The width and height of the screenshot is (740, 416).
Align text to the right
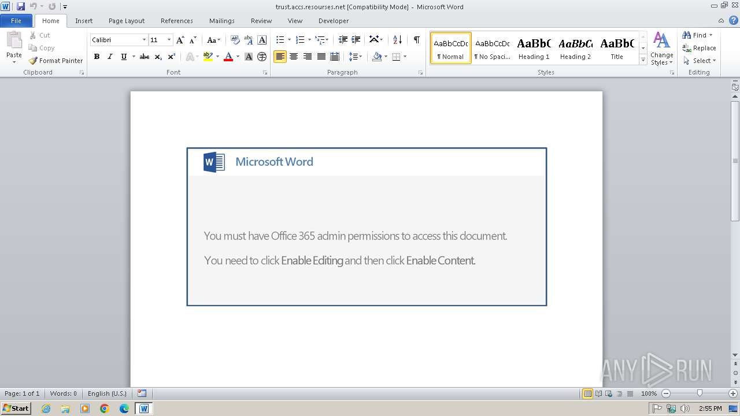pos(308,57)
